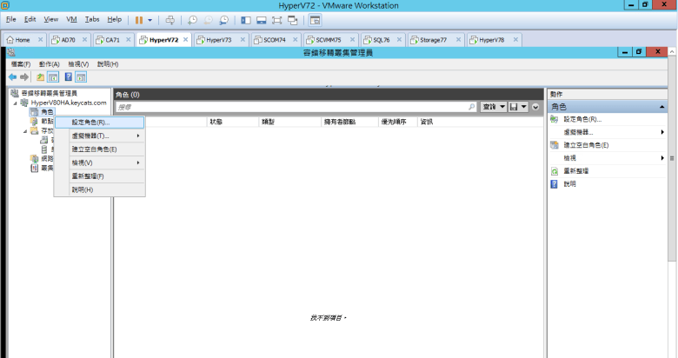Viewport: 678px width, 358px height.
Task: Collapse the HyperV80HA.keycats.com tree node
Action: pos(15,103)
